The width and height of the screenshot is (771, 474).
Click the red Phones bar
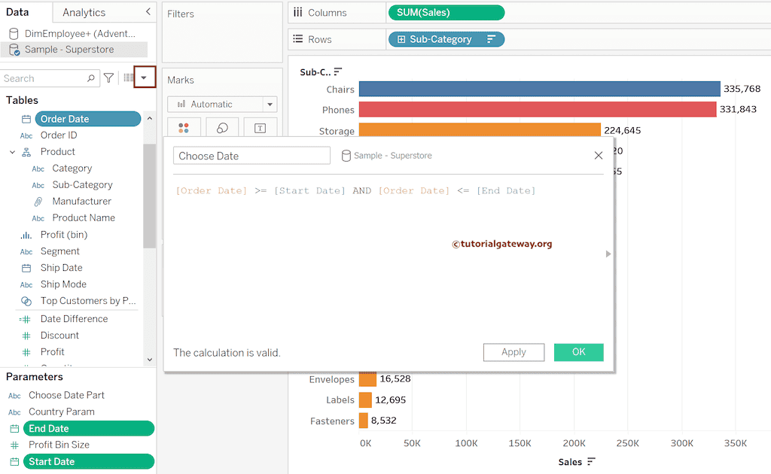click(538, 110)
